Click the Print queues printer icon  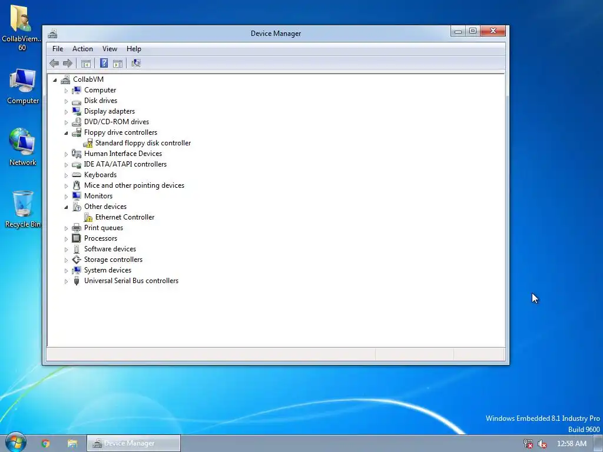click(x=77, y=228)
